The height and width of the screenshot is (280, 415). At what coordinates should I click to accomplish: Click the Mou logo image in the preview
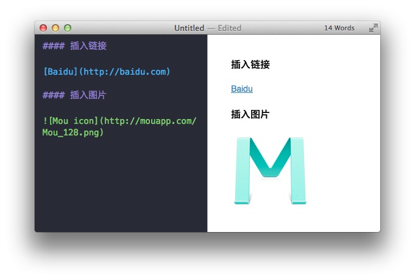[270, 171]
